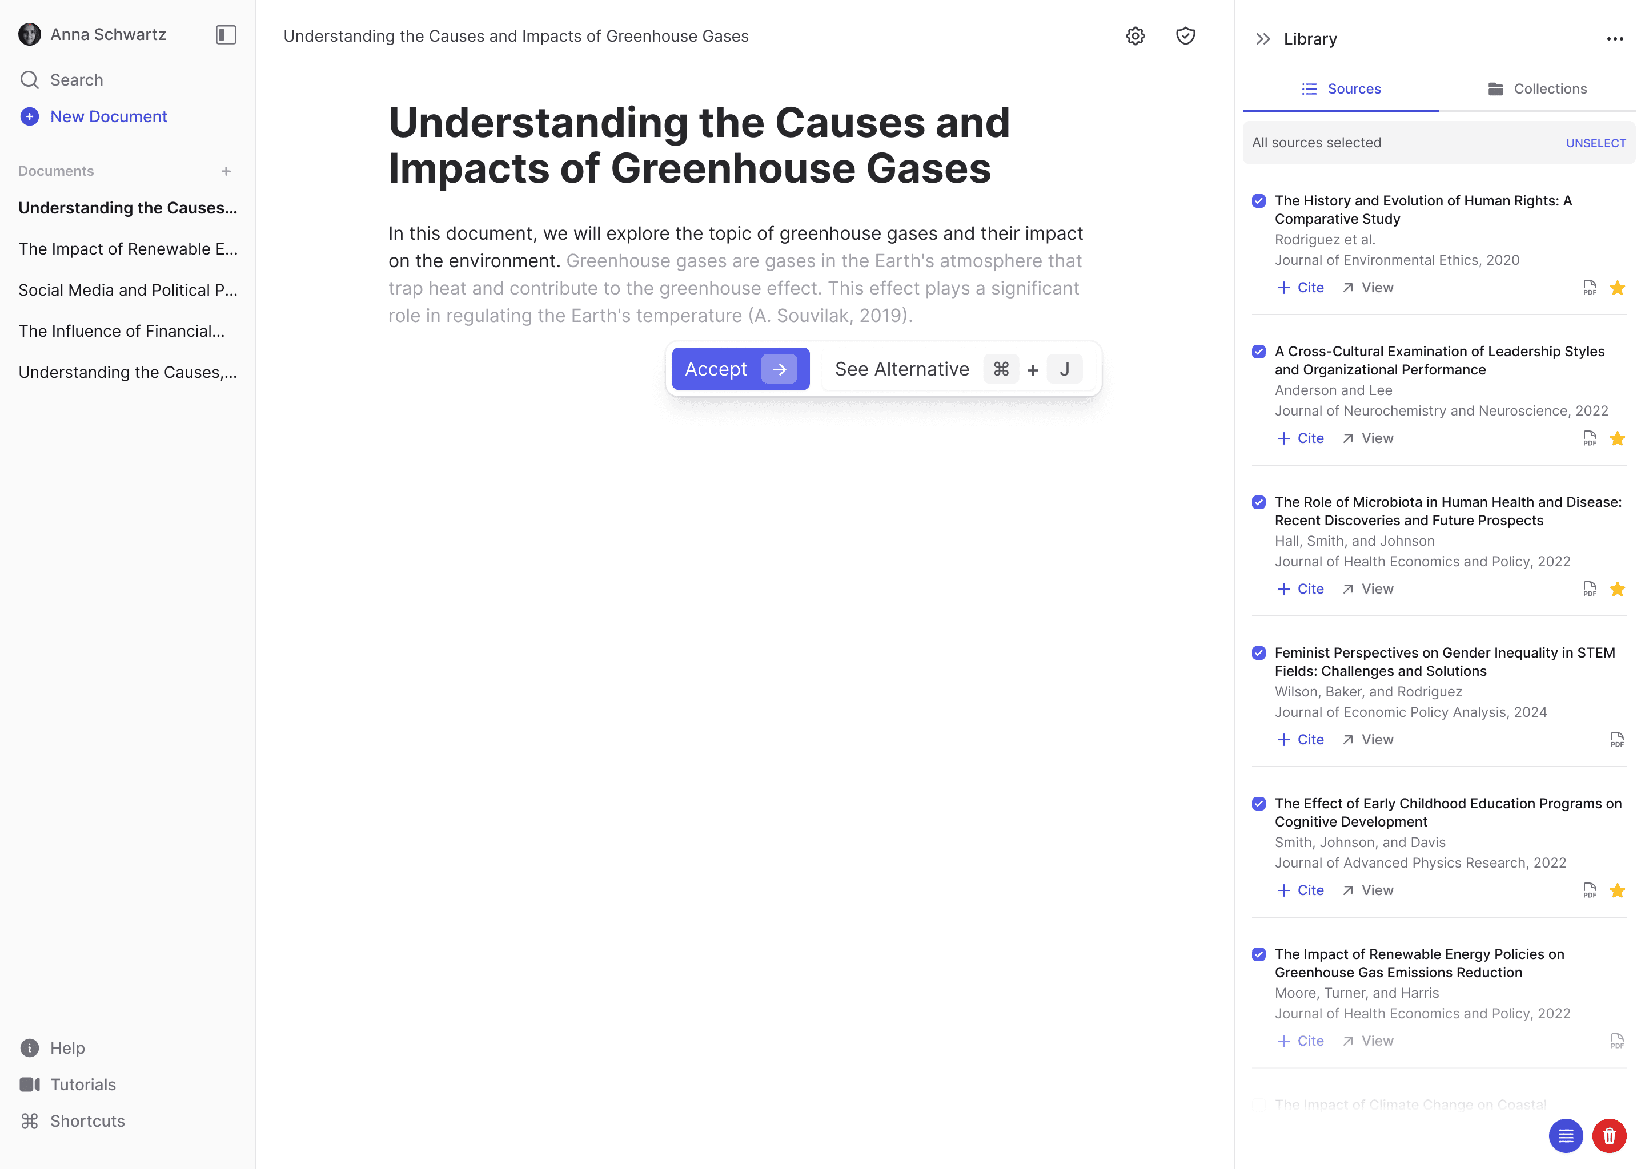Image resolution: width=1645 pixels, height=1169 pixels.
Task: Click UNSELECT all sources
Action: pyautogui.click(x=1595, y=143)
